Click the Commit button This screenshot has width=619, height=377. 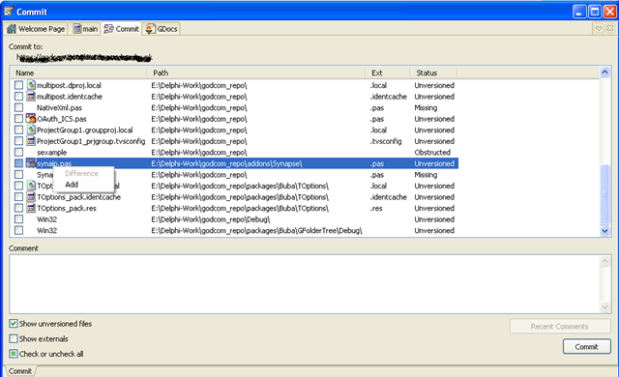[x=587, y=347]
